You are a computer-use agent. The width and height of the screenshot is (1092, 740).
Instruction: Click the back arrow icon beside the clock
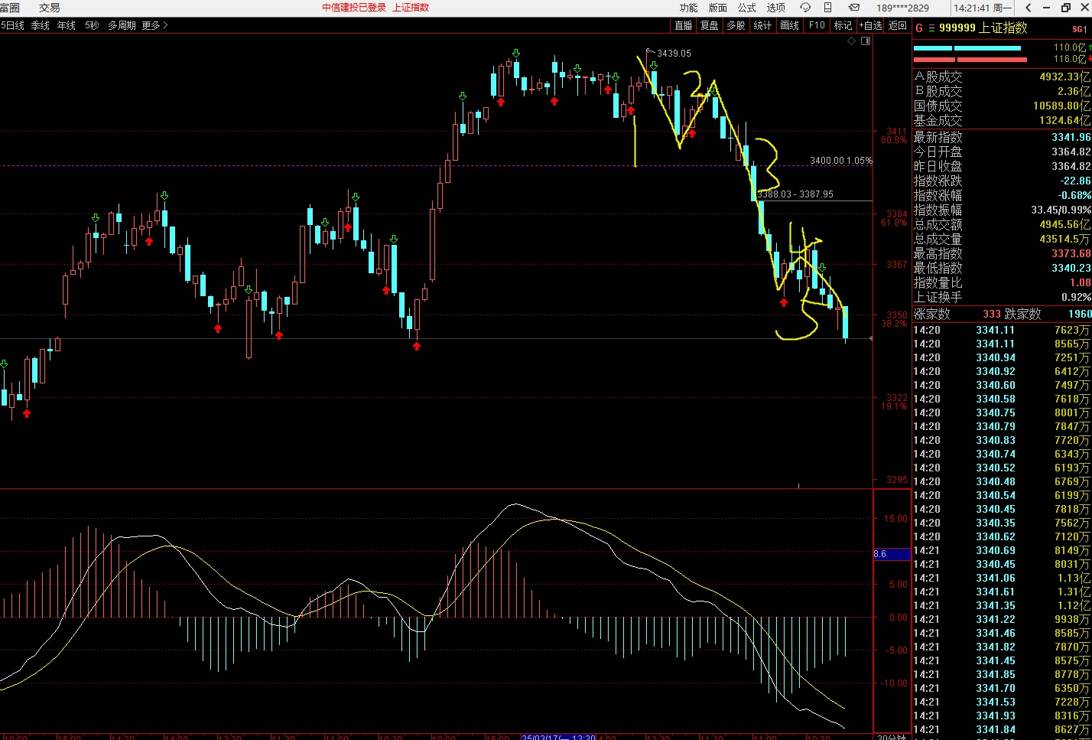pyautogui.click(x=1029, y=8)
